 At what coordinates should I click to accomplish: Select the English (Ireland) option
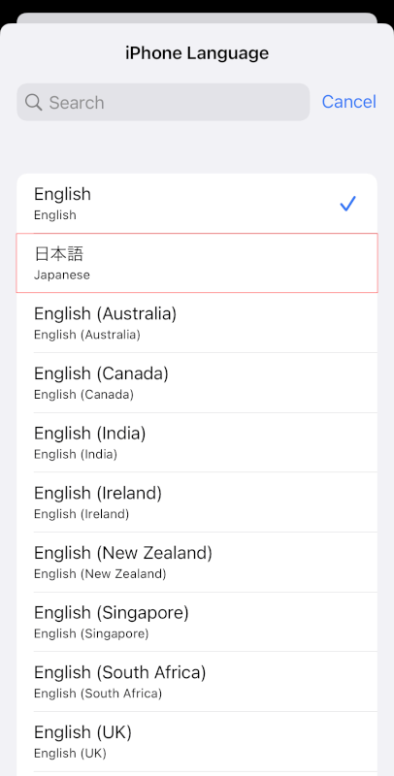(x=197, y=502)
